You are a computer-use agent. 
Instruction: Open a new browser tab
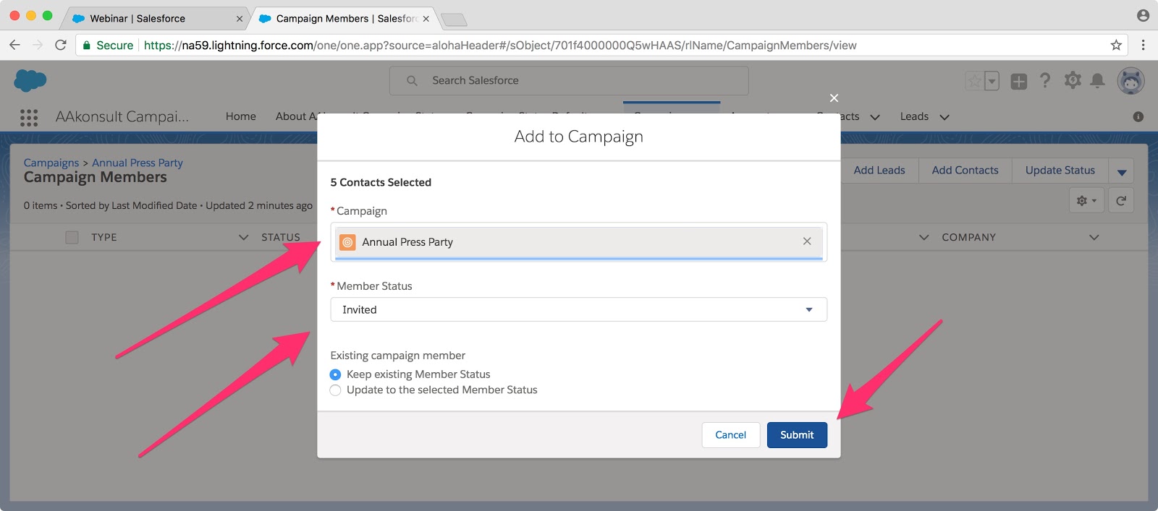tap(454, 20)
